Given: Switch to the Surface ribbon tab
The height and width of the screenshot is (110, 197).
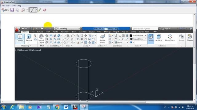Looking at the screenshot, I should (40, 32).
